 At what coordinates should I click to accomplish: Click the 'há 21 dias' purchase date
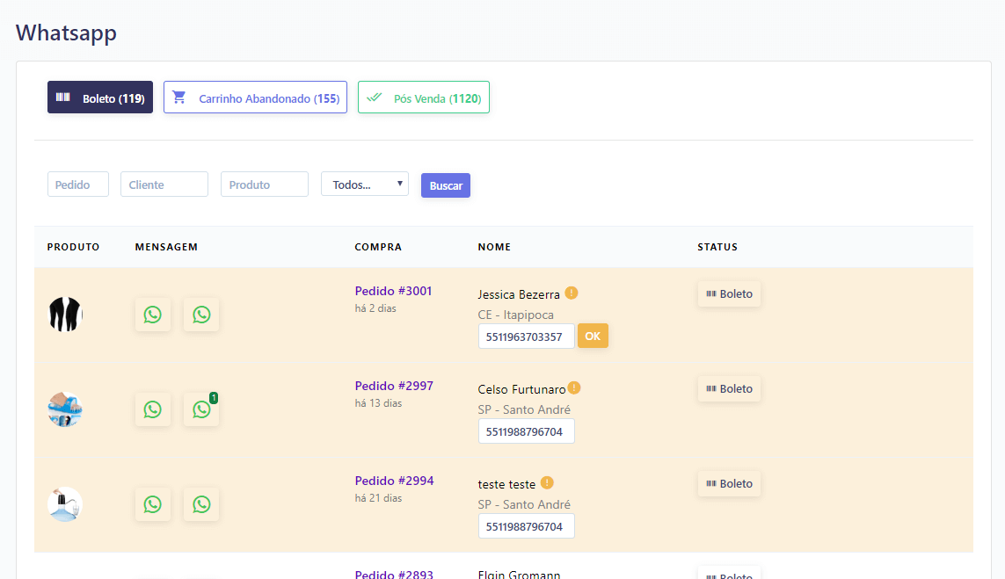[378, 497]
